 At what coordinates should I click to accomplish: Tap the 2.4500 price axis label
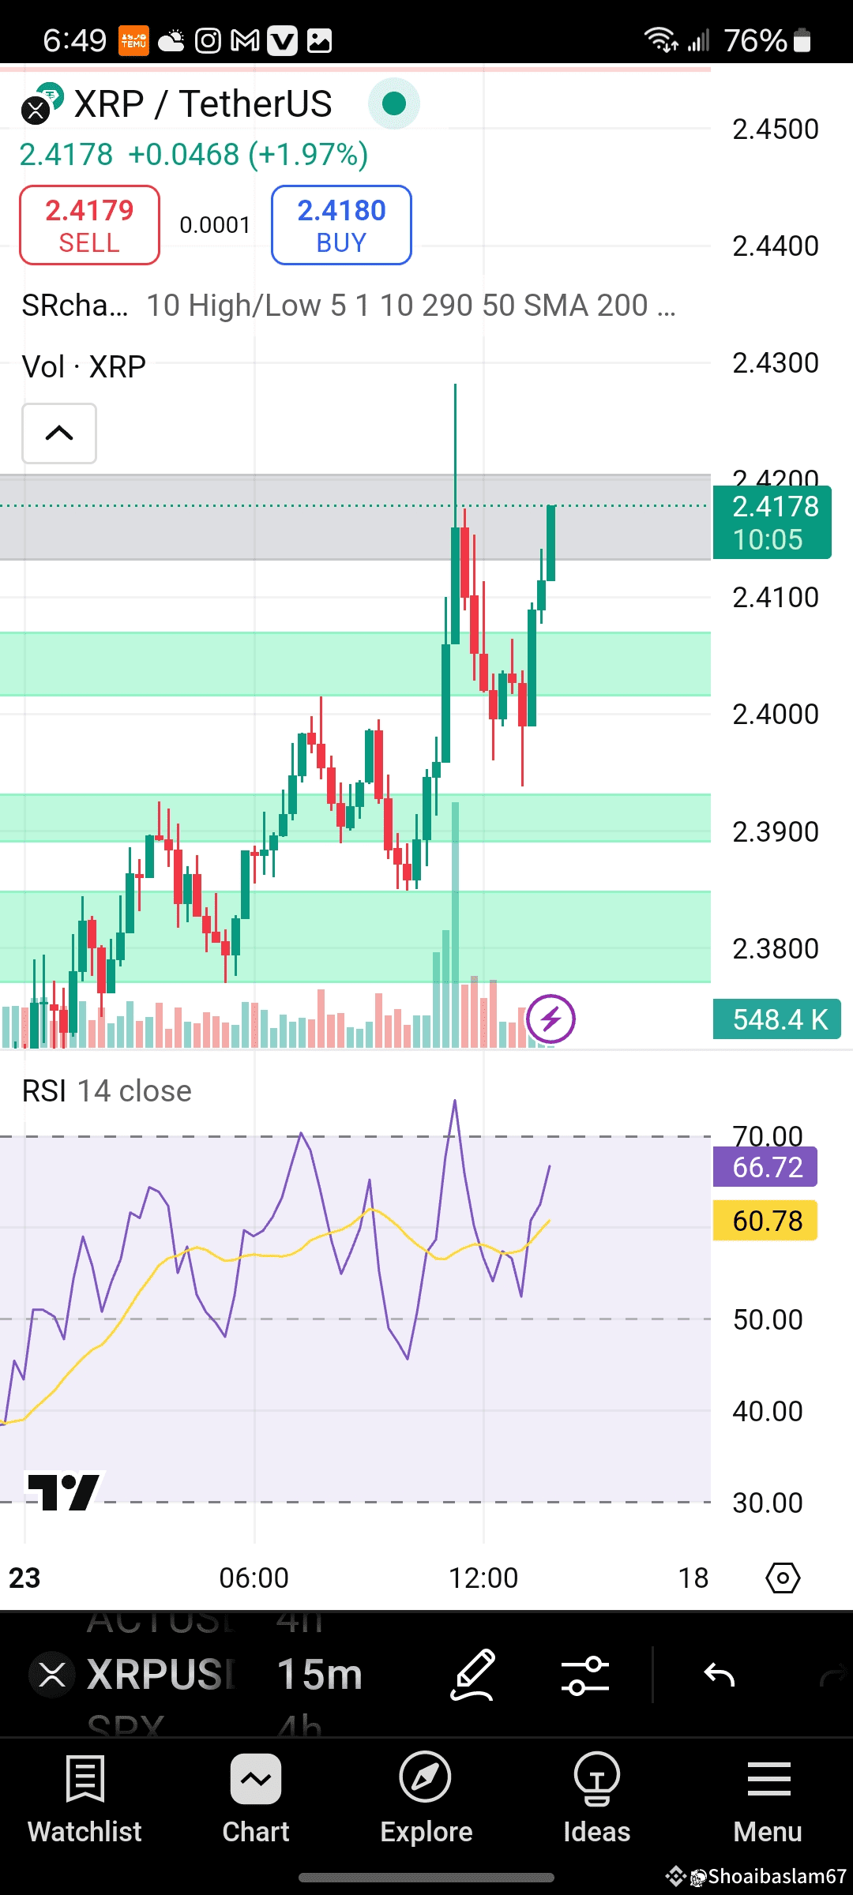[776, 129]
